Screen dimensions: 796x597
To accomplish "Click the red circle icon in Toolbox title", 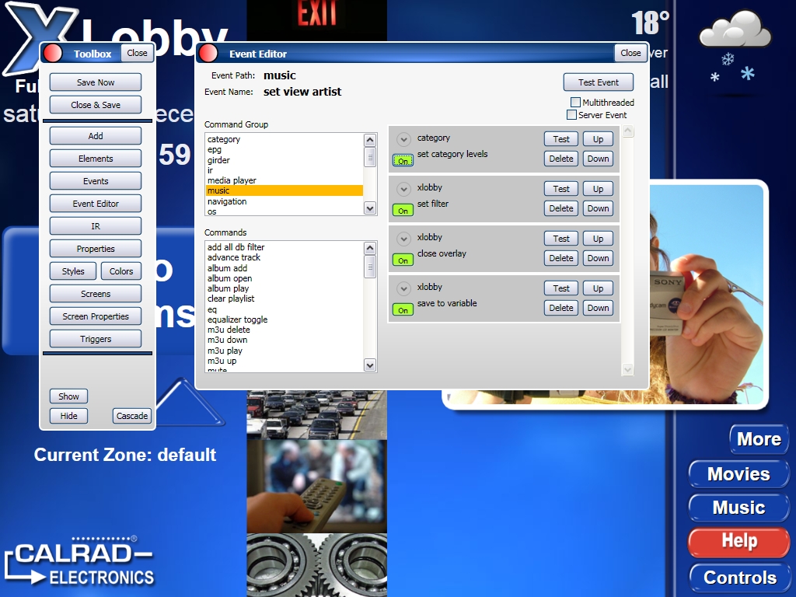I will pos(53,53).
